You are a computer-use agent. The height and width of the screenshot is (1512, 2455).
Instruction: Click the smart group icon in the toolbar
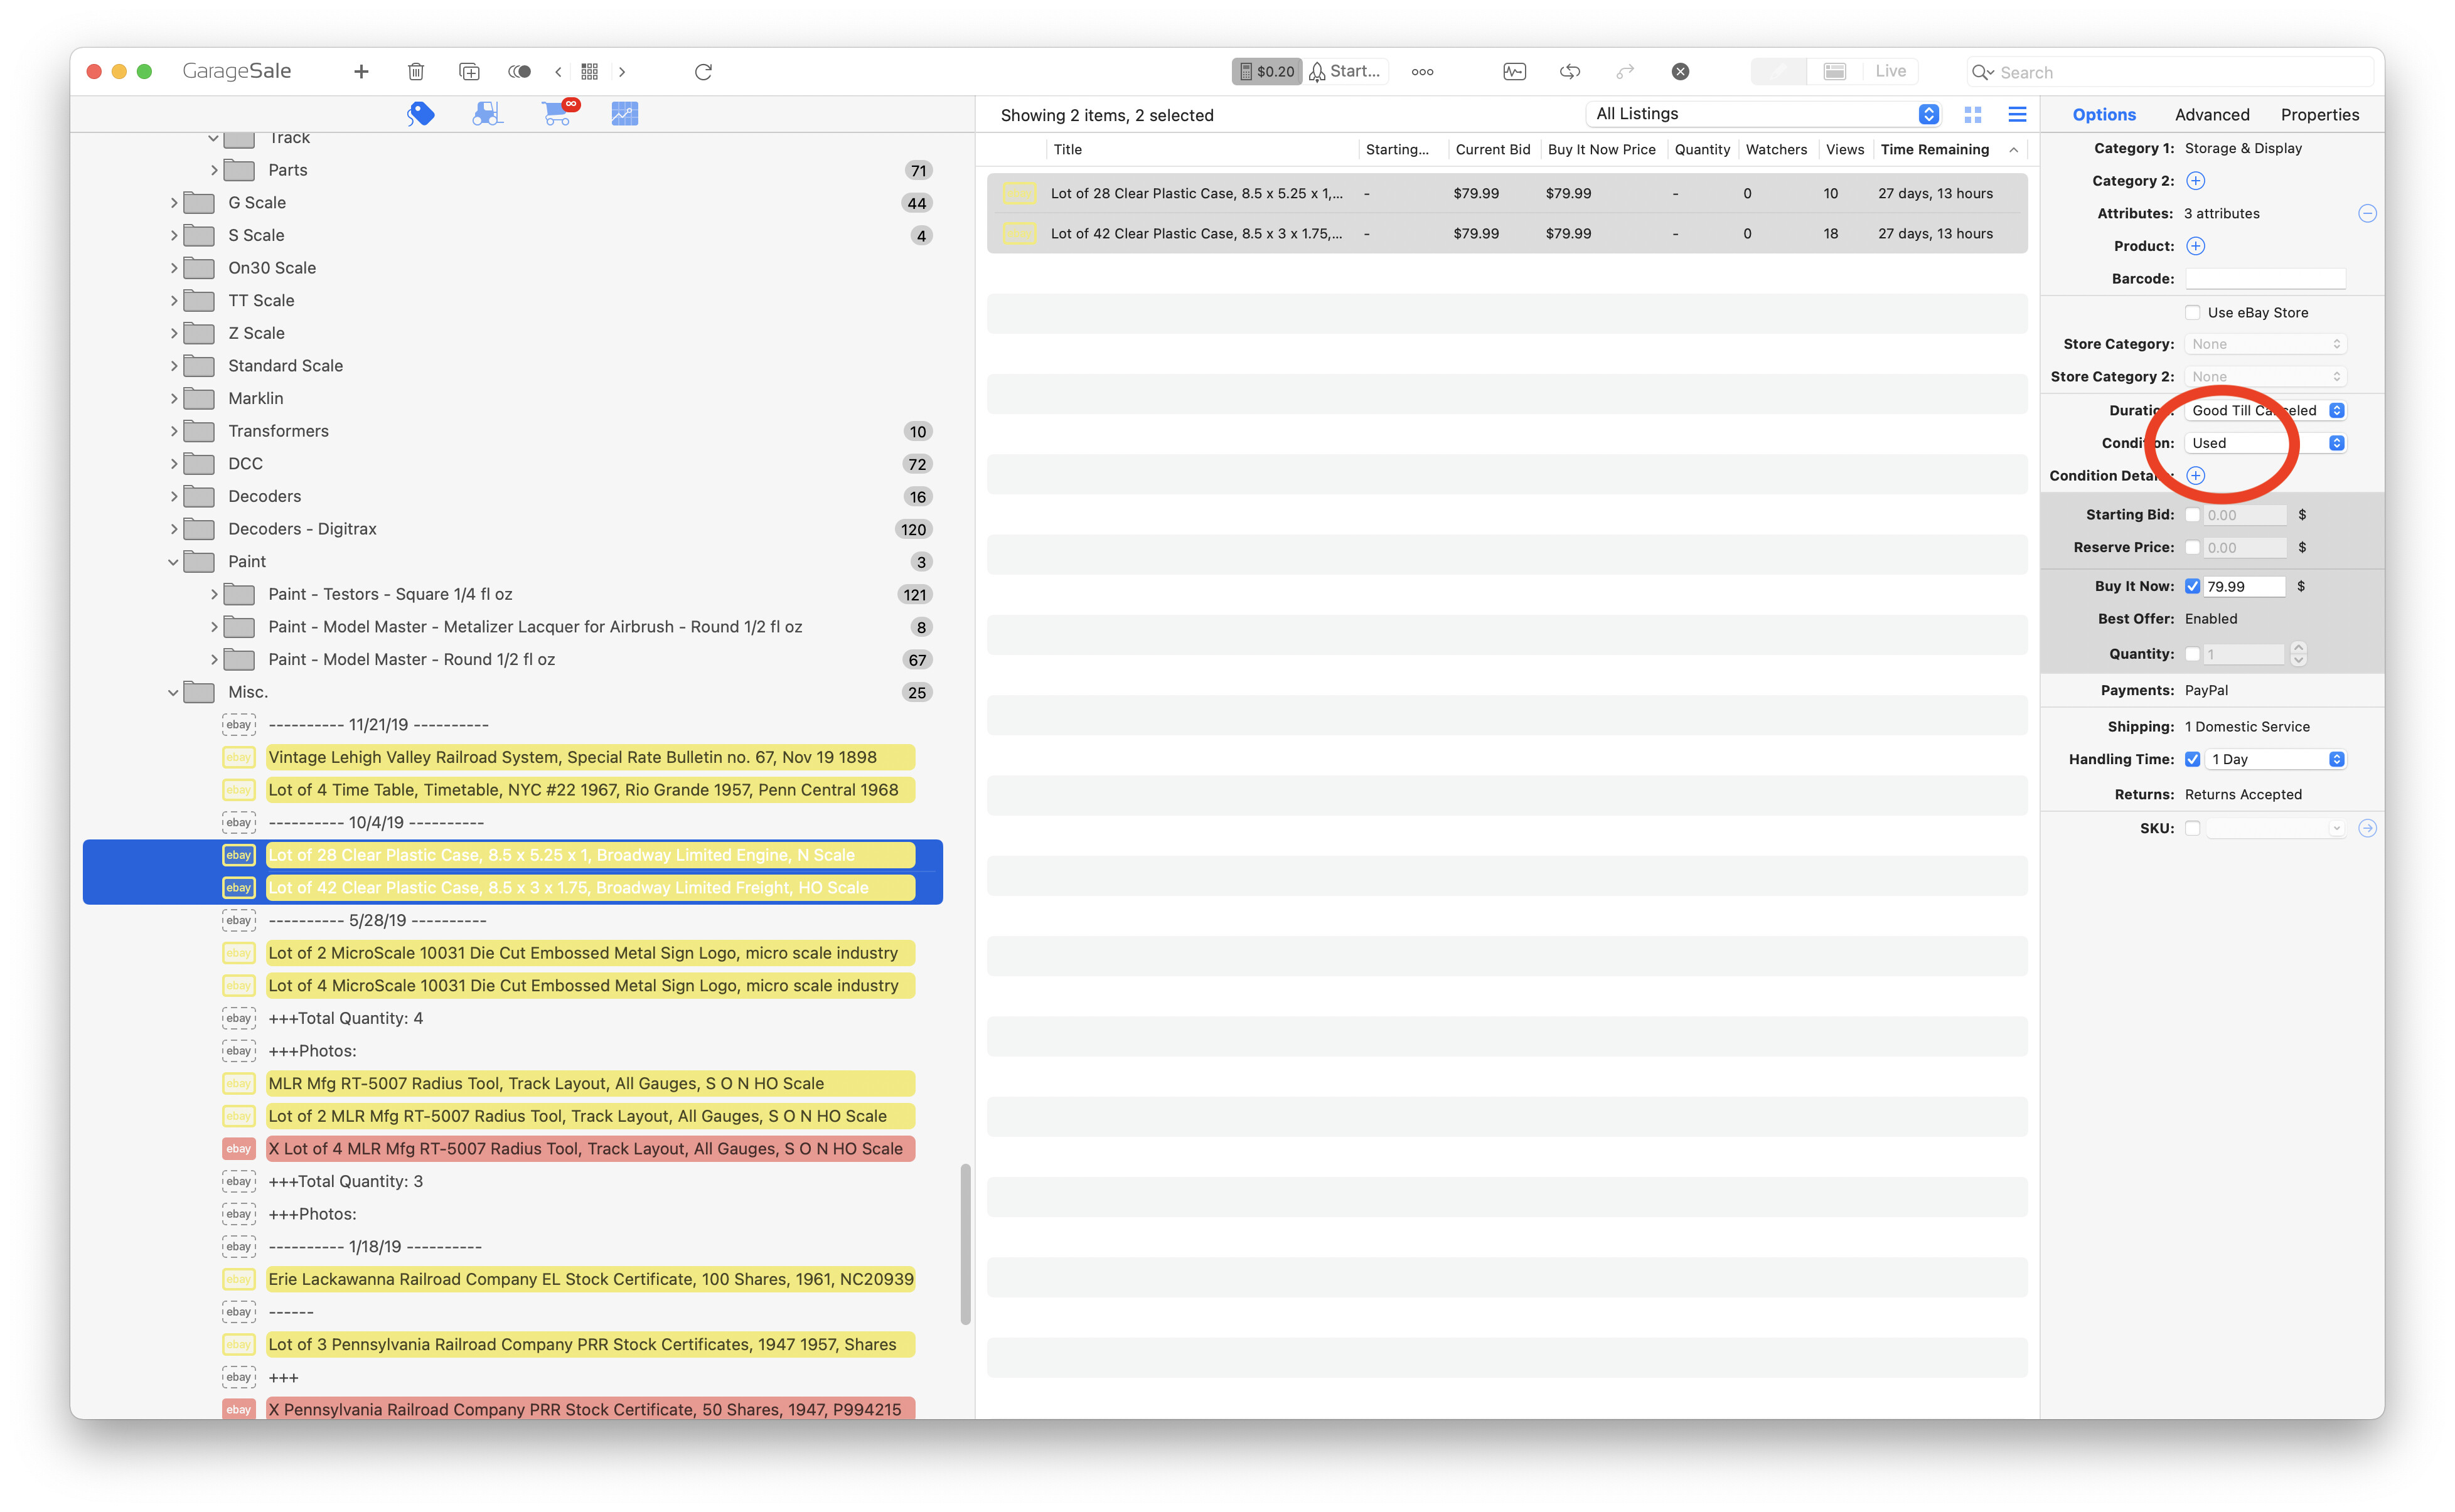pyautogui.click(x=519, y=71)
